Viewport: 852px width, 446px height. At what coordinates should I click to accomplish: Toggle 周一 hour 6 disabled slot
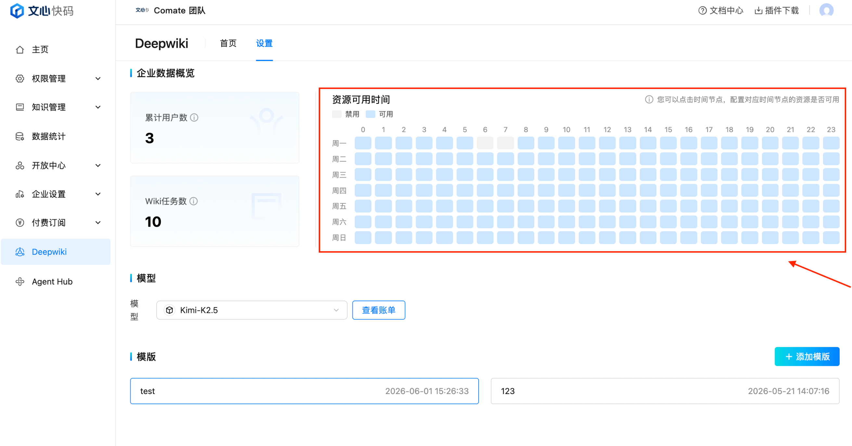click(x=485, y=143)
